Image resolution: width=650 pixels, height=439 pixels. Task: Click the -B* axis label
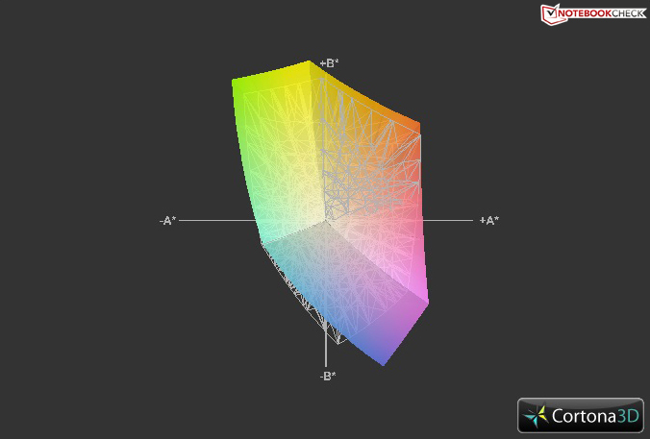tap(328, 376)
